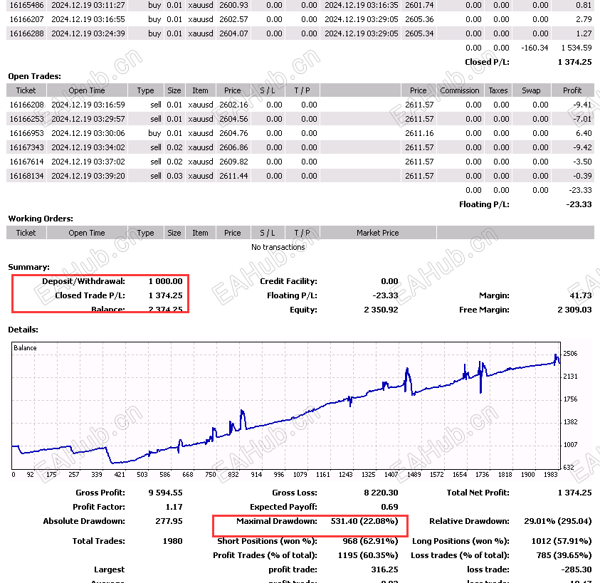600x583 pixels.
Task: Click the Commission column header in Open Trades
Action: pos(460,90)
